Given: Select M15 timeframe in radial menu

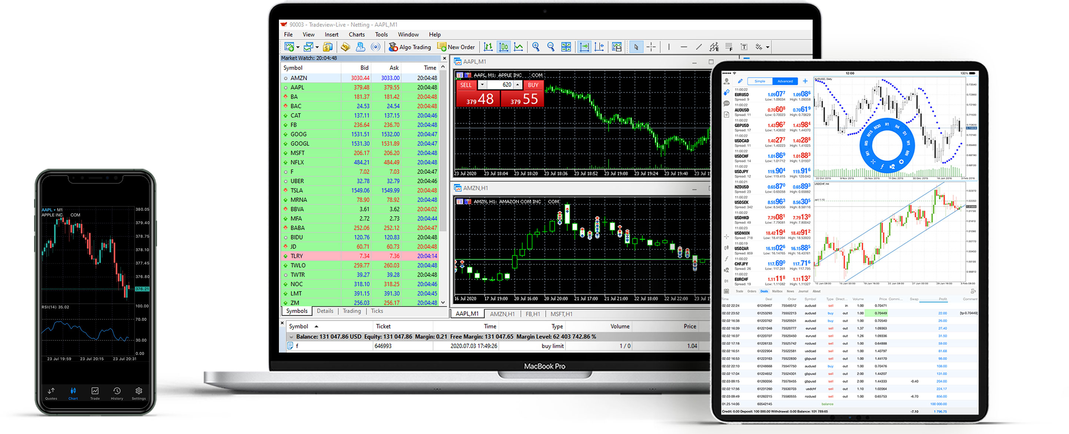Looking at the screenshot, I should [869, 134].
